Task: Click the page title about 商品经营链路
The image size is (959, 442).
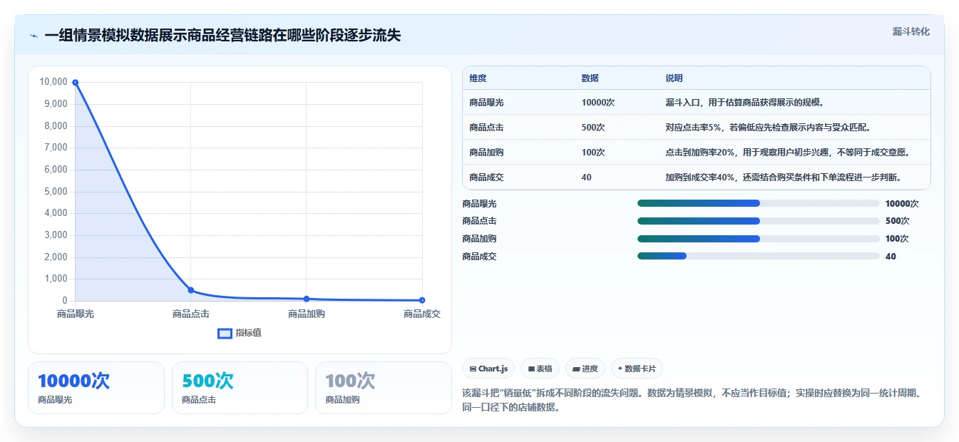Action: coord(222,36)
